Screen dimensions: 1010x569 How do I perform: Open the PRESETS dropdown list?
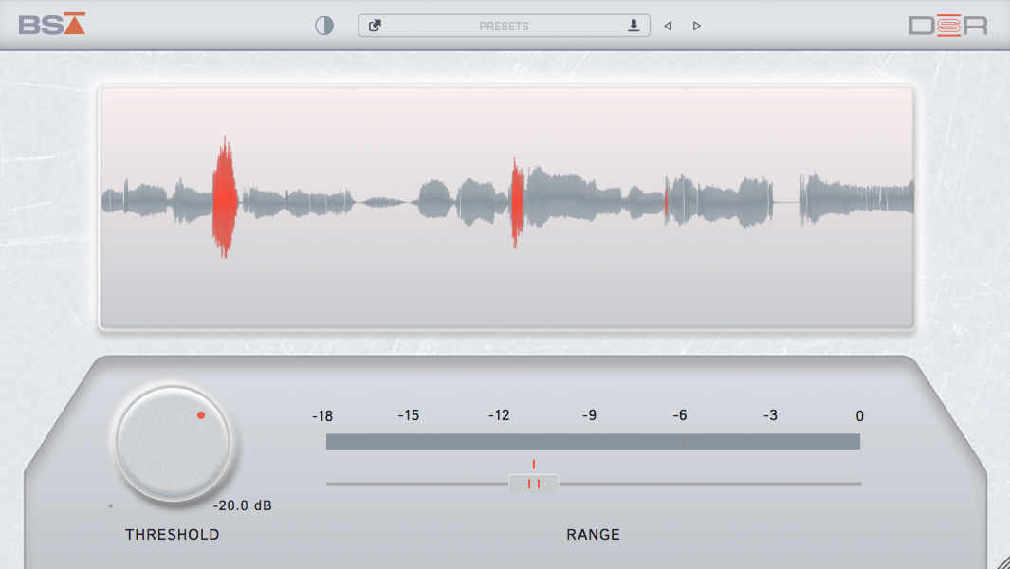click(x=504, y=26)
